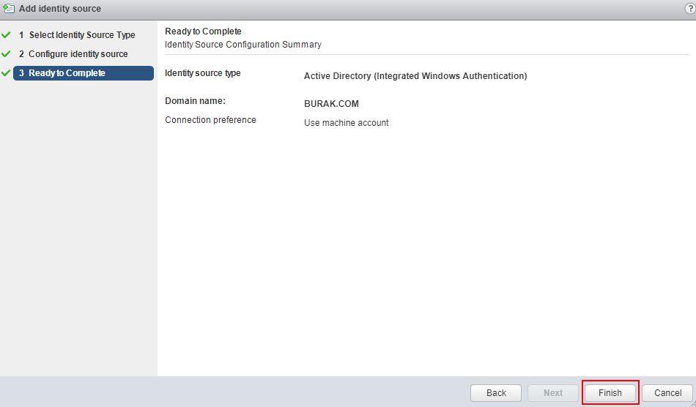Viewport: 696px width, 407px height.
Task: Open help via question mark icon
Action: pyautogui.click(x=690, y=9)
